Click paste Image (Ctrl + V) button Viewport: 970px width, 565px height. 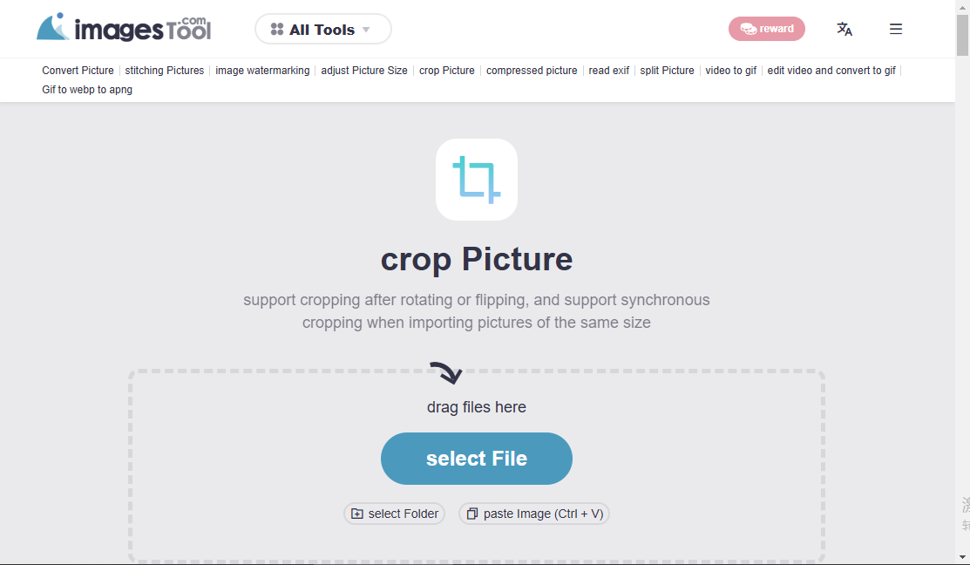point(534,514)
